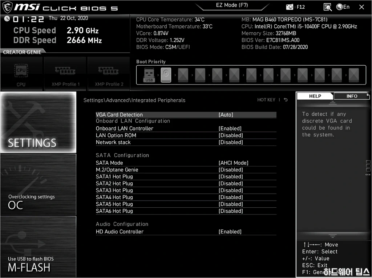Screen dimensions: 372x278
Task: Click the side panel expander with three squares
Action: pos(368,168)
